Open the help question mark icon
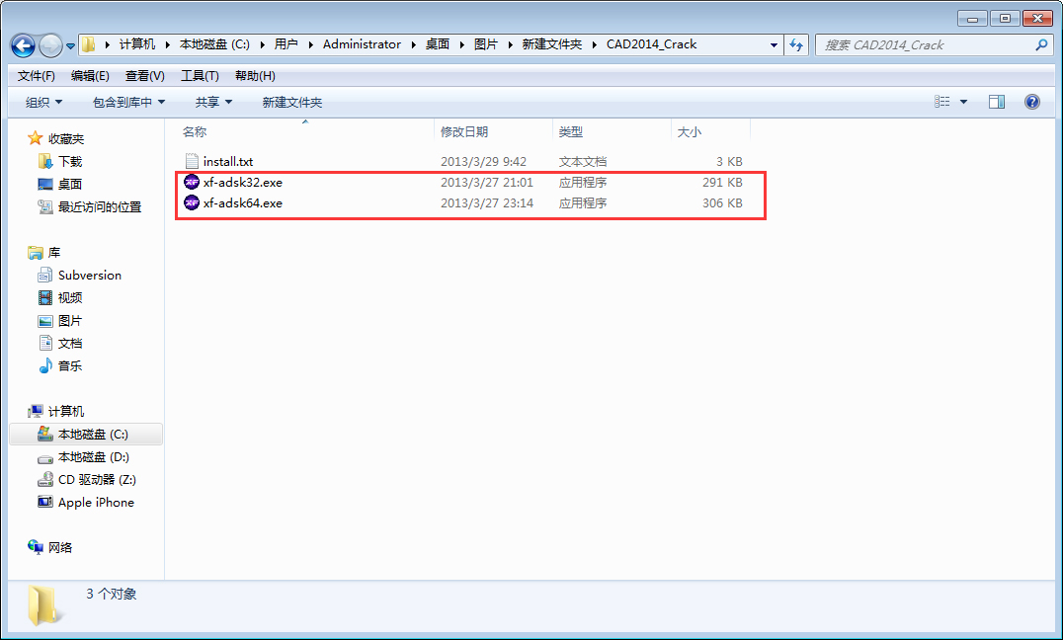The height and width of the screenshot is (640, 1063). tap(1032, 101)
